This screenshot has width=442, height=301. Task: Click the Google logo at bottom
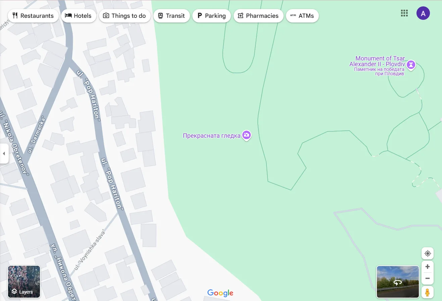pos(220,293)
